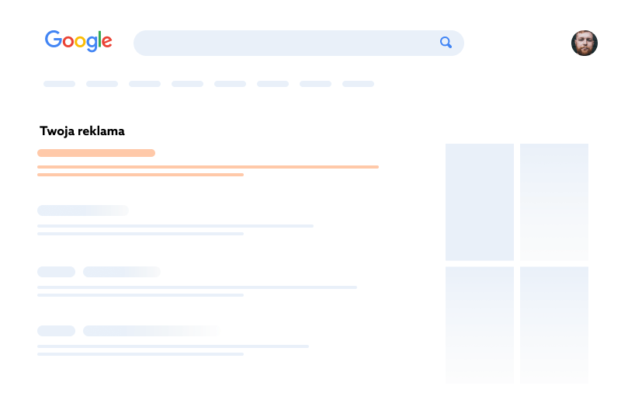Click the second result's small gray pill

click(x=56, y=272)
